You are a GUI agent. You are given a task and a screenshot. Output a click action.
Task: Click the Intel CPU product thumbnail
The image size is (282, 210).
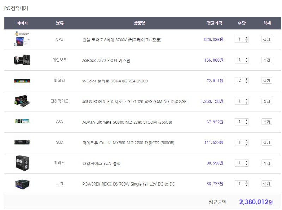coord(22,40)
